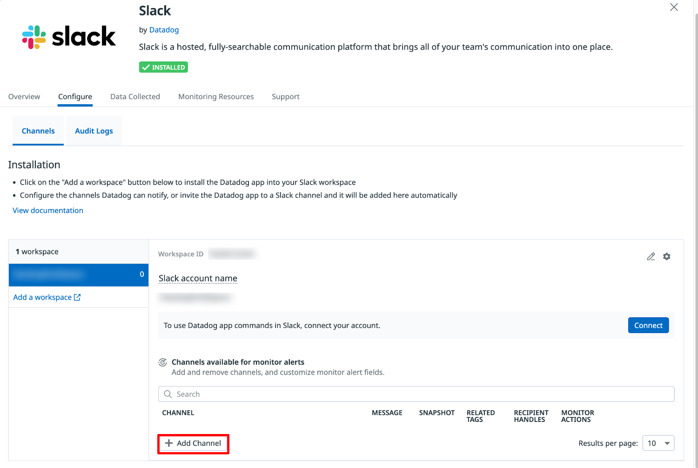This screenshot has width=698, height=468.
Task: Click the monitor alerts channels icon
Action: tap(163, 362)
